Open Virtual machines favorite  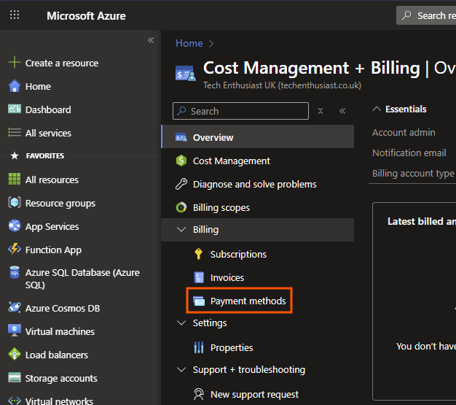(x=60, y=331)
